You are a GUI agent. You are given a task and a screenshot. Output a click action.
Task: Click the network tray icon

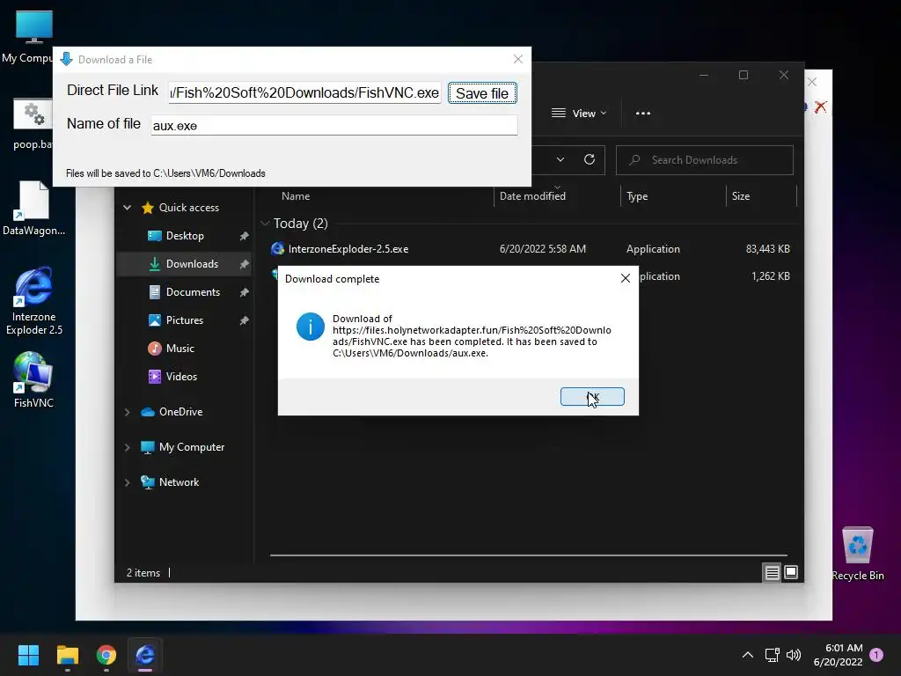click(x=772, y=655)
